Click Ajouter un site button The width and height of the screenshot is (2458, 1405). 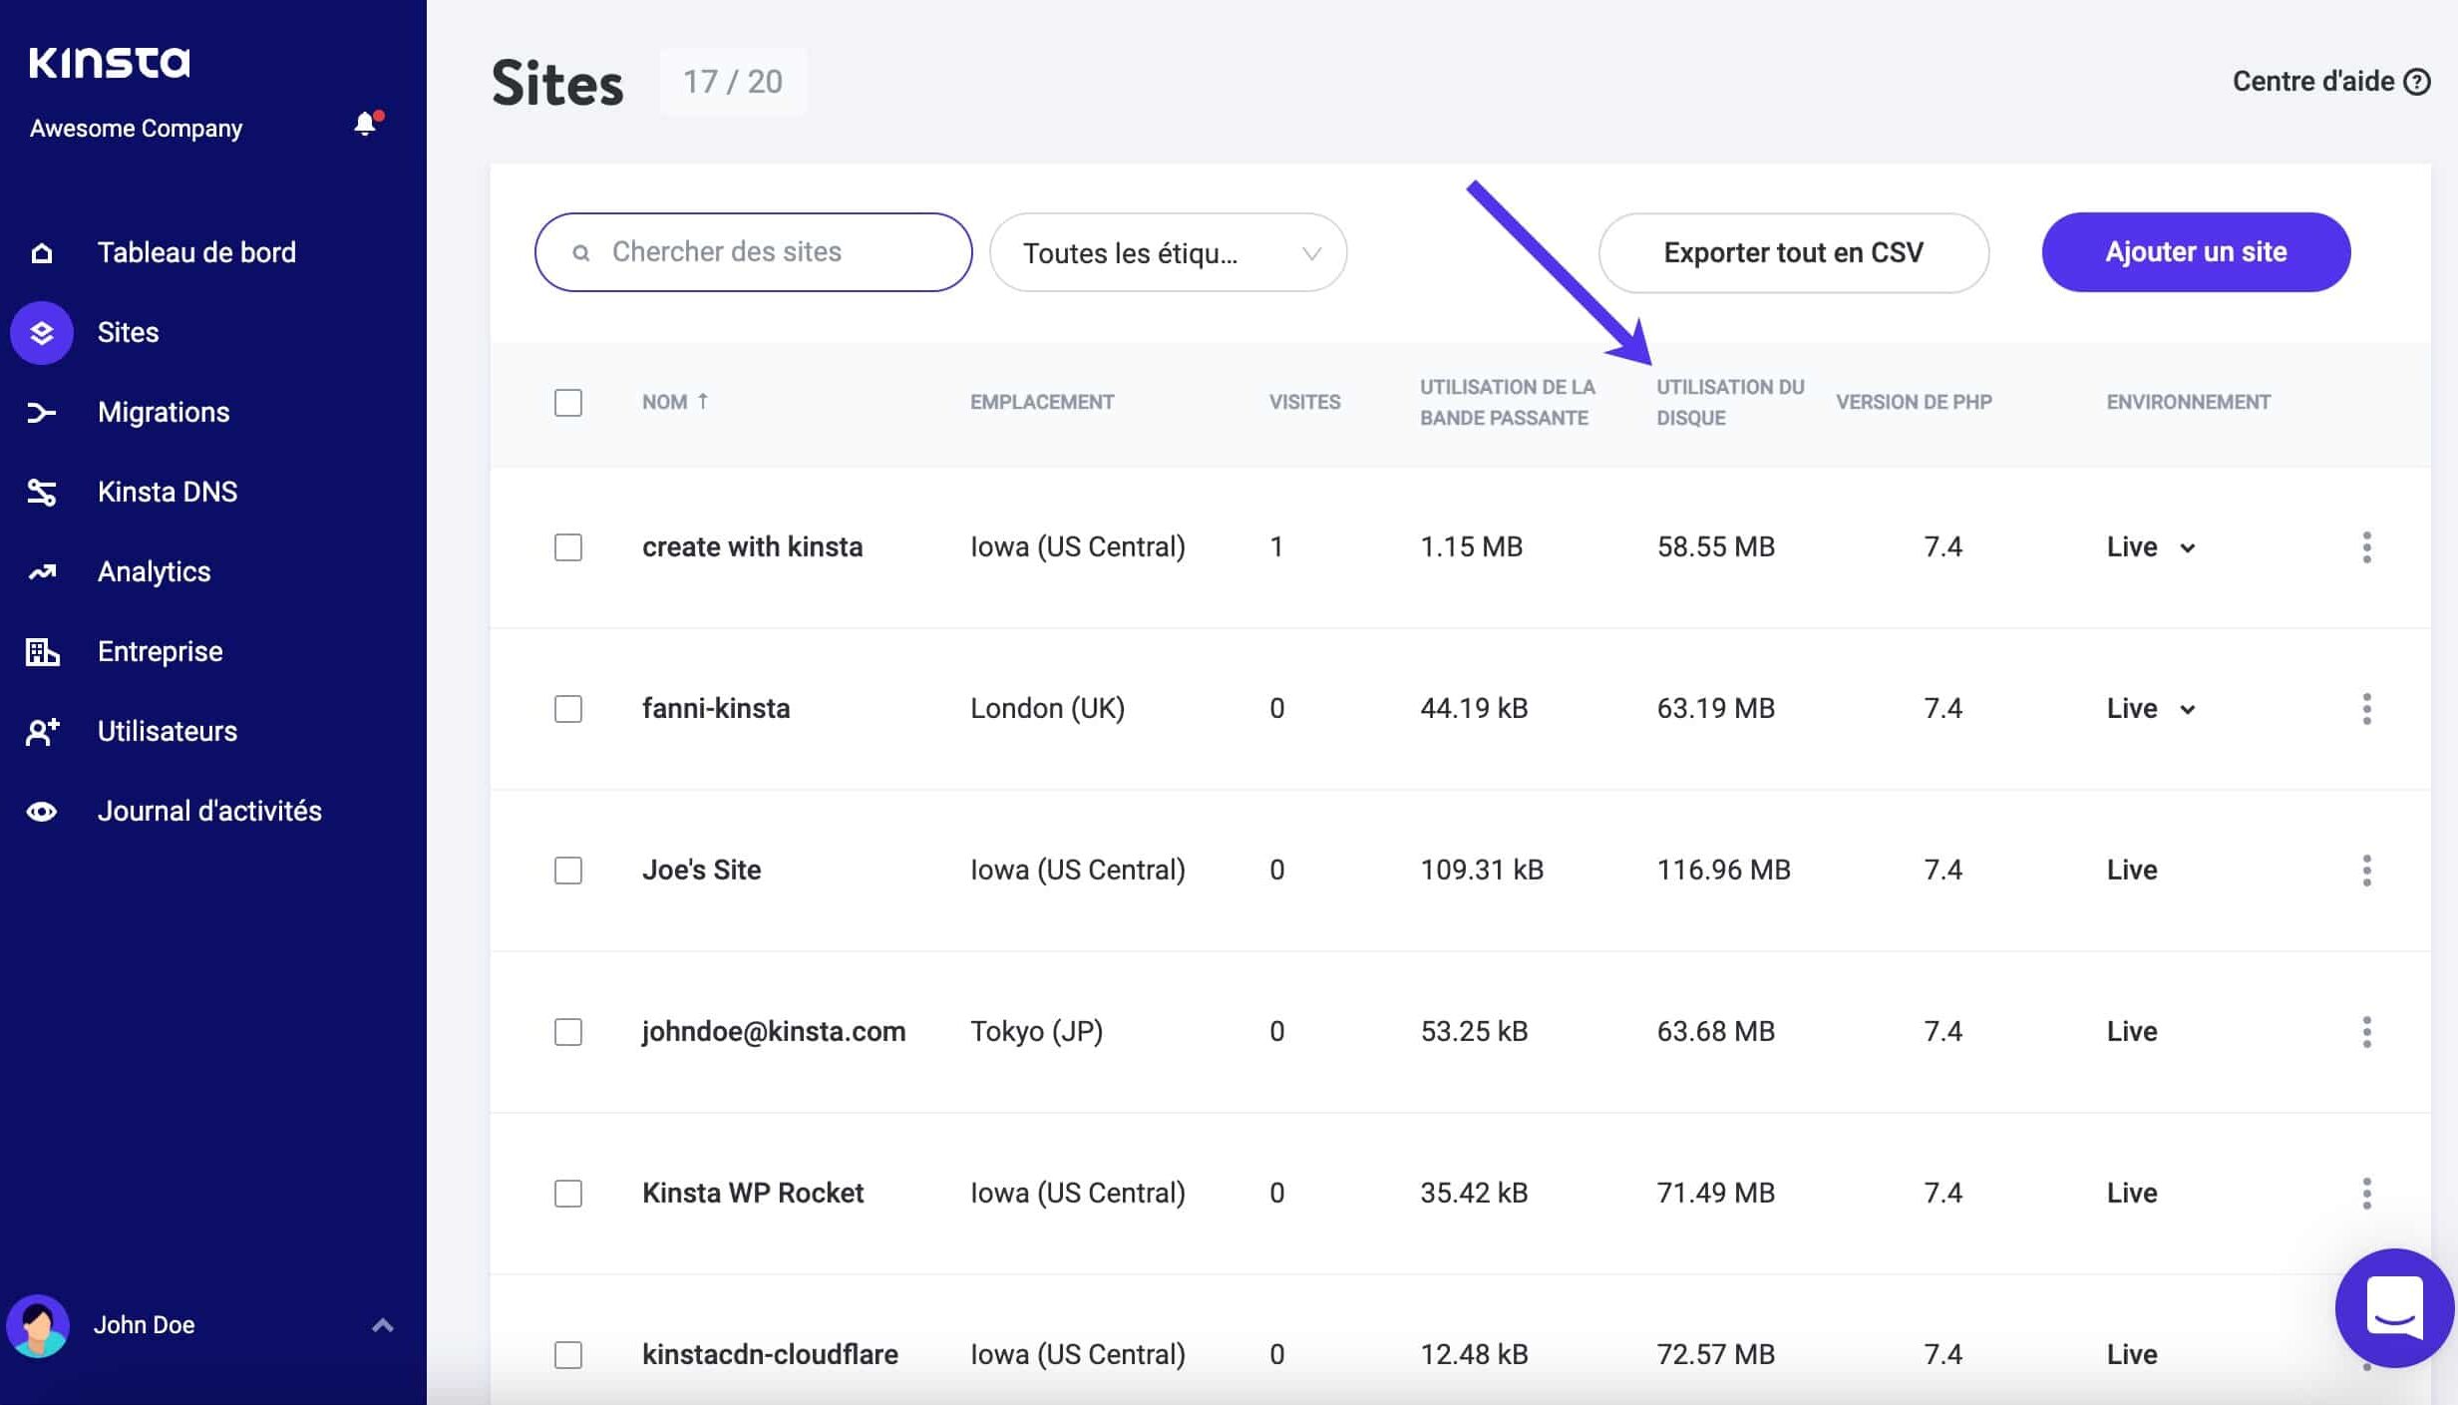pyautogui.click(x=2197, y=251)
